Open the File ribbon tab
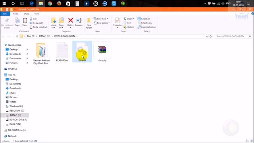 (5, 14)
